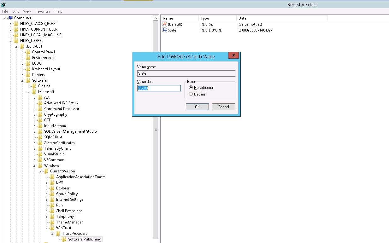Click the TelemetryClient folder icon
The width and height of the screenshot is (389, 243).
pyautogui.click(x=40, y=148)
